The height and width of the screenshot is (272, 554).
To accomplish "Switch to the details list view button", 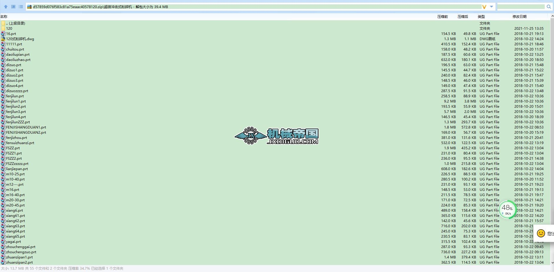I will point(21,7).
